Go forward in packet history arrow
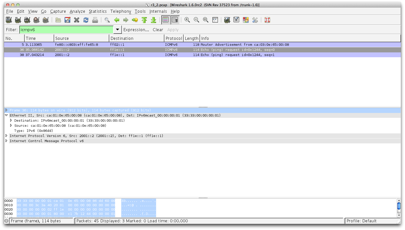 point(126,20)
